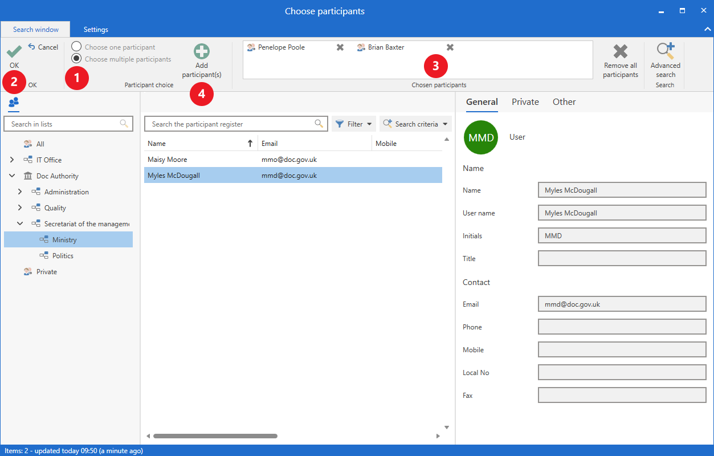
Task: Open the Search criteria dropdown
Action: click(x=415, y=124)
